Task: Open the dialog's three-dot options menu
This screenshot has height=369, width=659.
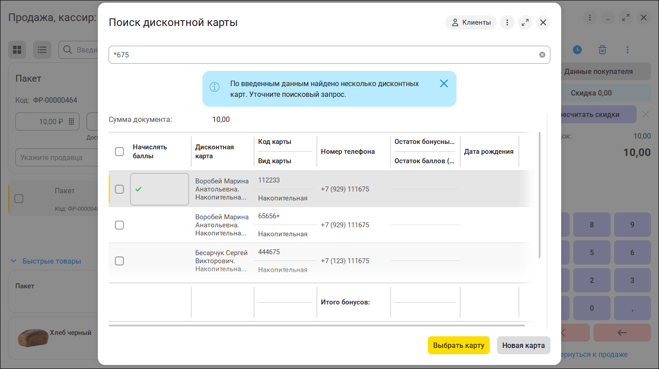Action: 507,22
